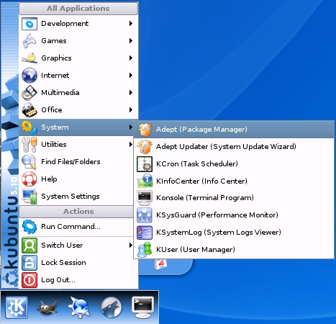336x324 pixels.
Task: Choose Log Out...
Action: (78, 280)
